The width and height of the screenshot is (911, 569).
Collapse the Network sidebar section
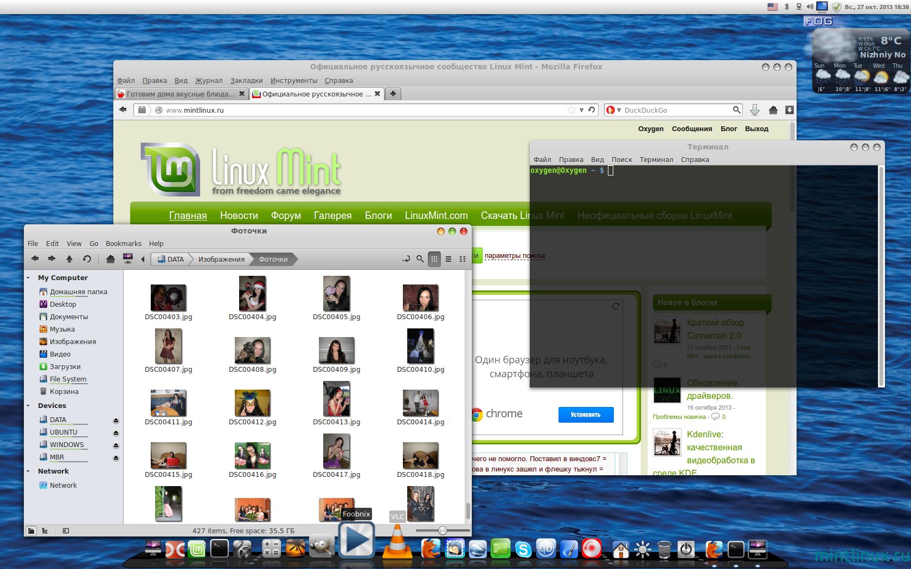28,471
